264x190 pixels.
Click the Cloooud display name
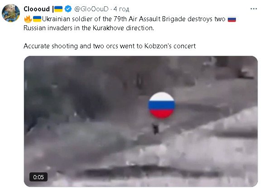point(37,9)
